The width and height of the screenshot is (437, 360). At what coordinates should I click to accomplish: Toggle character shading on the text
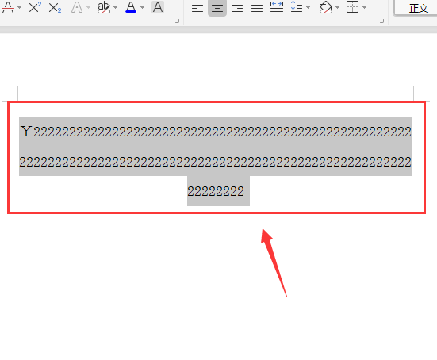point(158,7)
